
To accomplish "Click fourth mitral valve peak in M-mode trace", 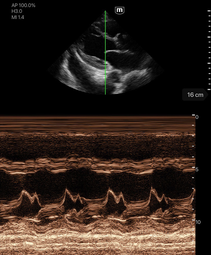I will click(151, 190).
